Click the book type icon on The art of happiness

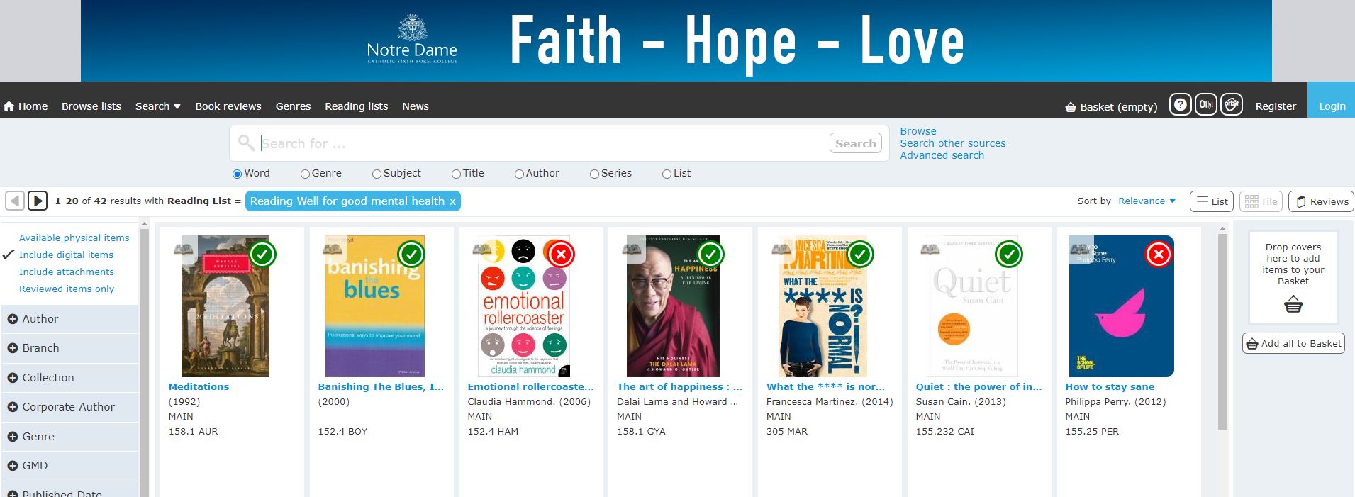point(632,249)
